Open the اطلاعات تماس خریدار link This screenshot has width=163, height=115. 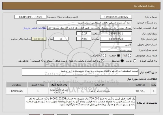(x=35, y=28)
